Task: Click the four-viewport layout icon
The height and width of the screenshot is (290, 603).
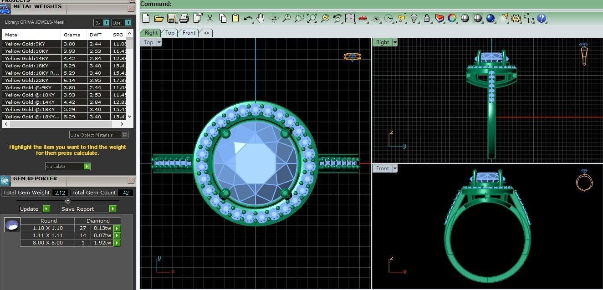Action: [x=350, y=18]
